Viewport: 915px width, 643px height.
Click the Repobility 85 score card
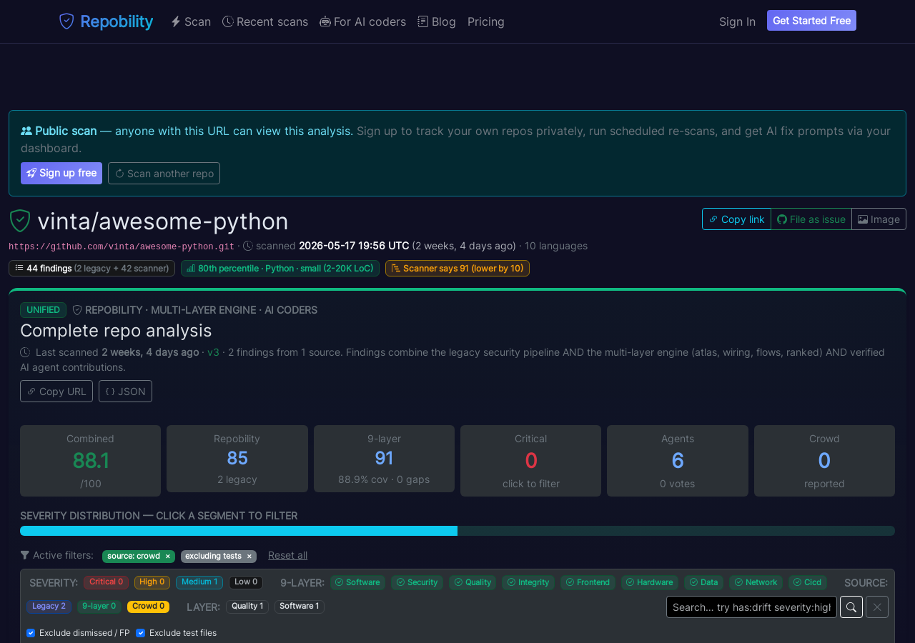237,459
